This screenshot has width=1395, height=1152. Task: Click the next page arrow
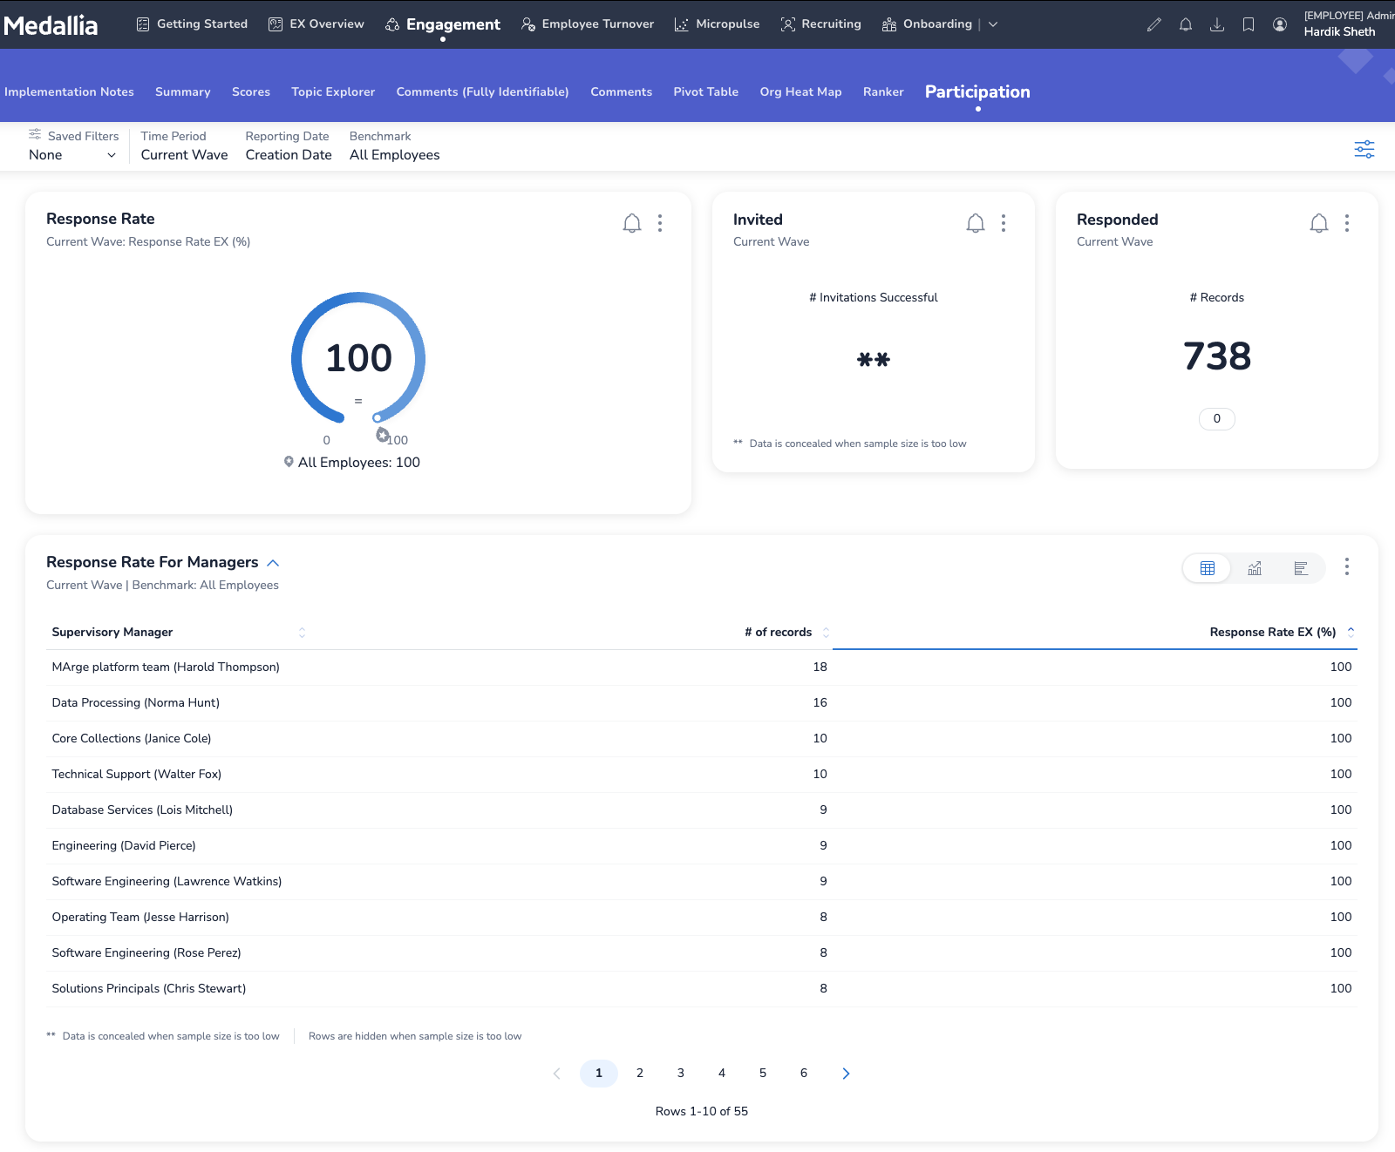845,1073
